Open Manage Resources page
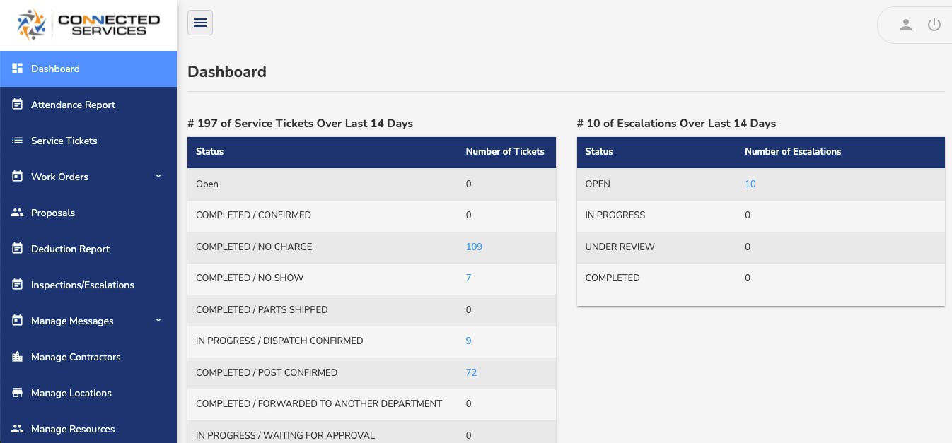 [88, 429]
